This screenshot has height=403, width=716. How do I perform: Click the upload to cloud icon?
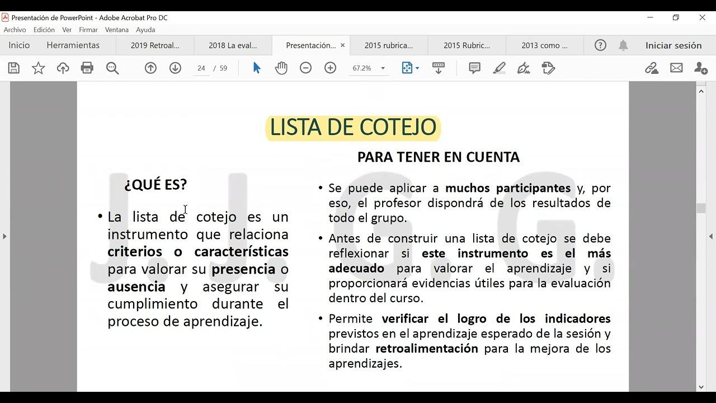pos(63,68)
